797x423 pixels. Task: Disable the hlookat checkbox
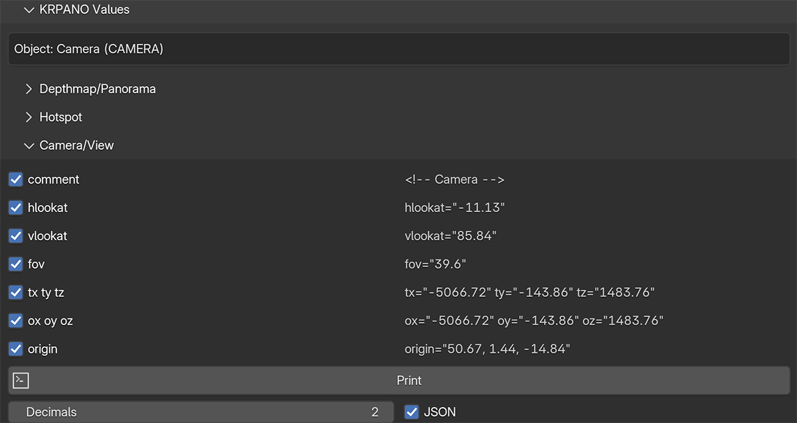(16, 208)
